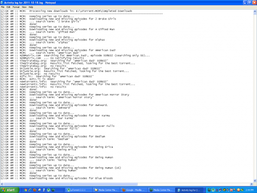Open the View menu
This screenshot has height=193, width=257.
24,7
